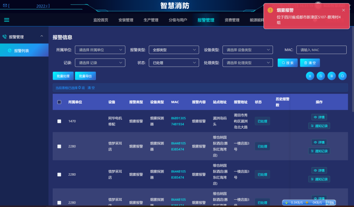Switch to the 分级与用户 tab
The height and width of the screenshot is (207, 354).
click(x=178, y=20)
